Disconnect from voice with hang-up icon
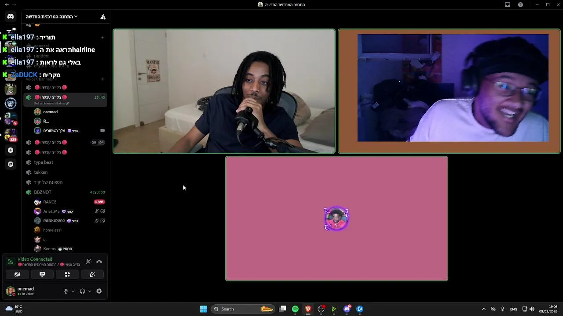 click(99, 262)
